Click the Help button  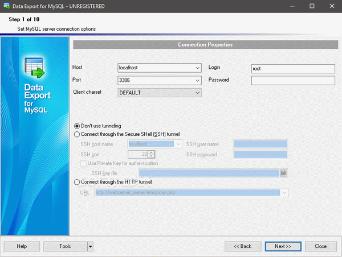pos(22,246)
